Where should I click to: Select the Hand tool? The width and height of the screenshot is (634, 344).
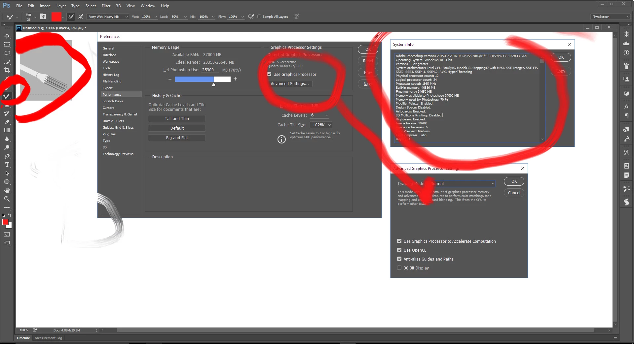coord(7,190)
